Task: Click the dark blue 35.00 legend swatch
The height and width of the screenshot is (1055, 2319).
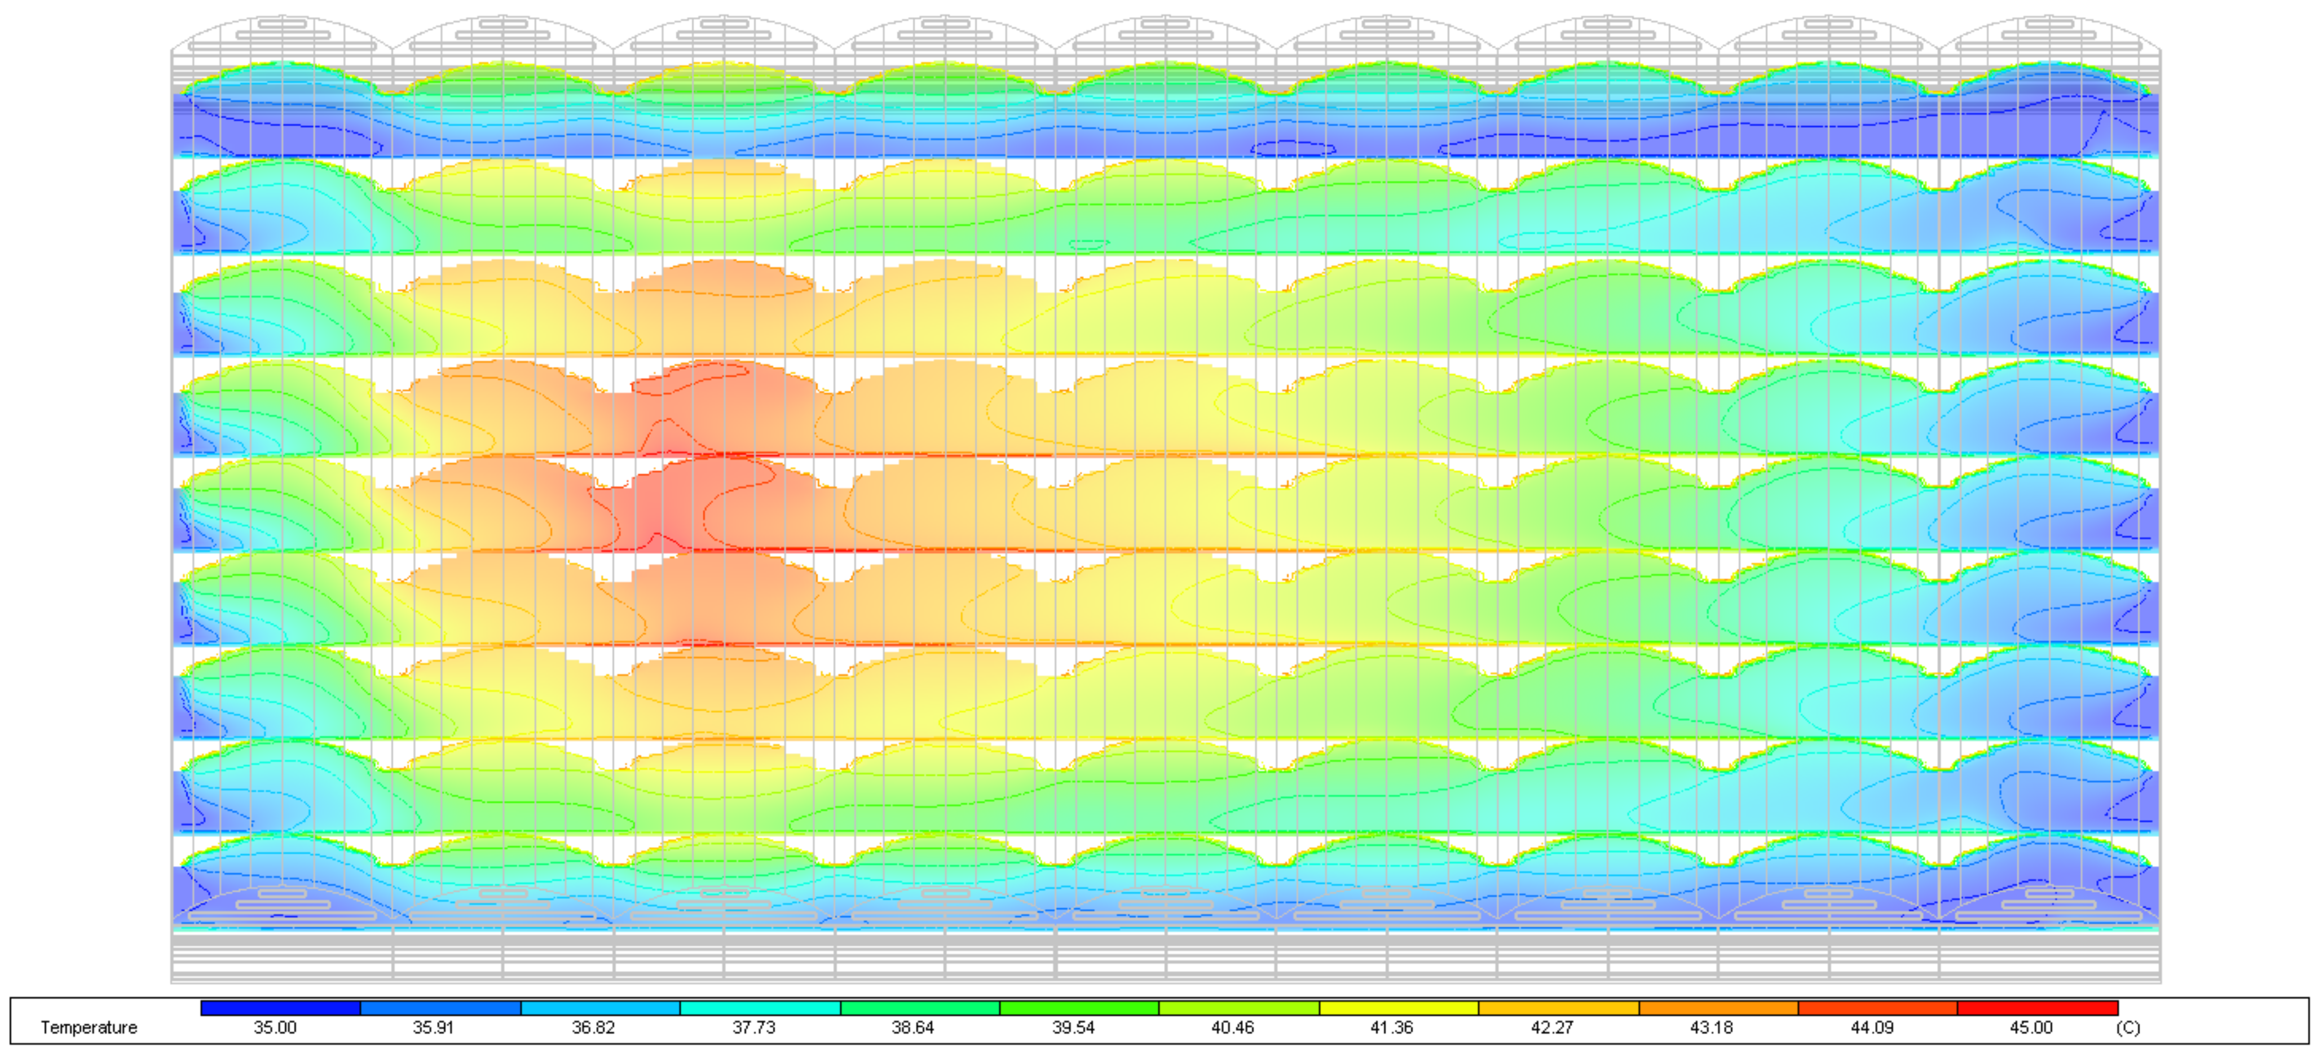Action: click(280, 1008)
